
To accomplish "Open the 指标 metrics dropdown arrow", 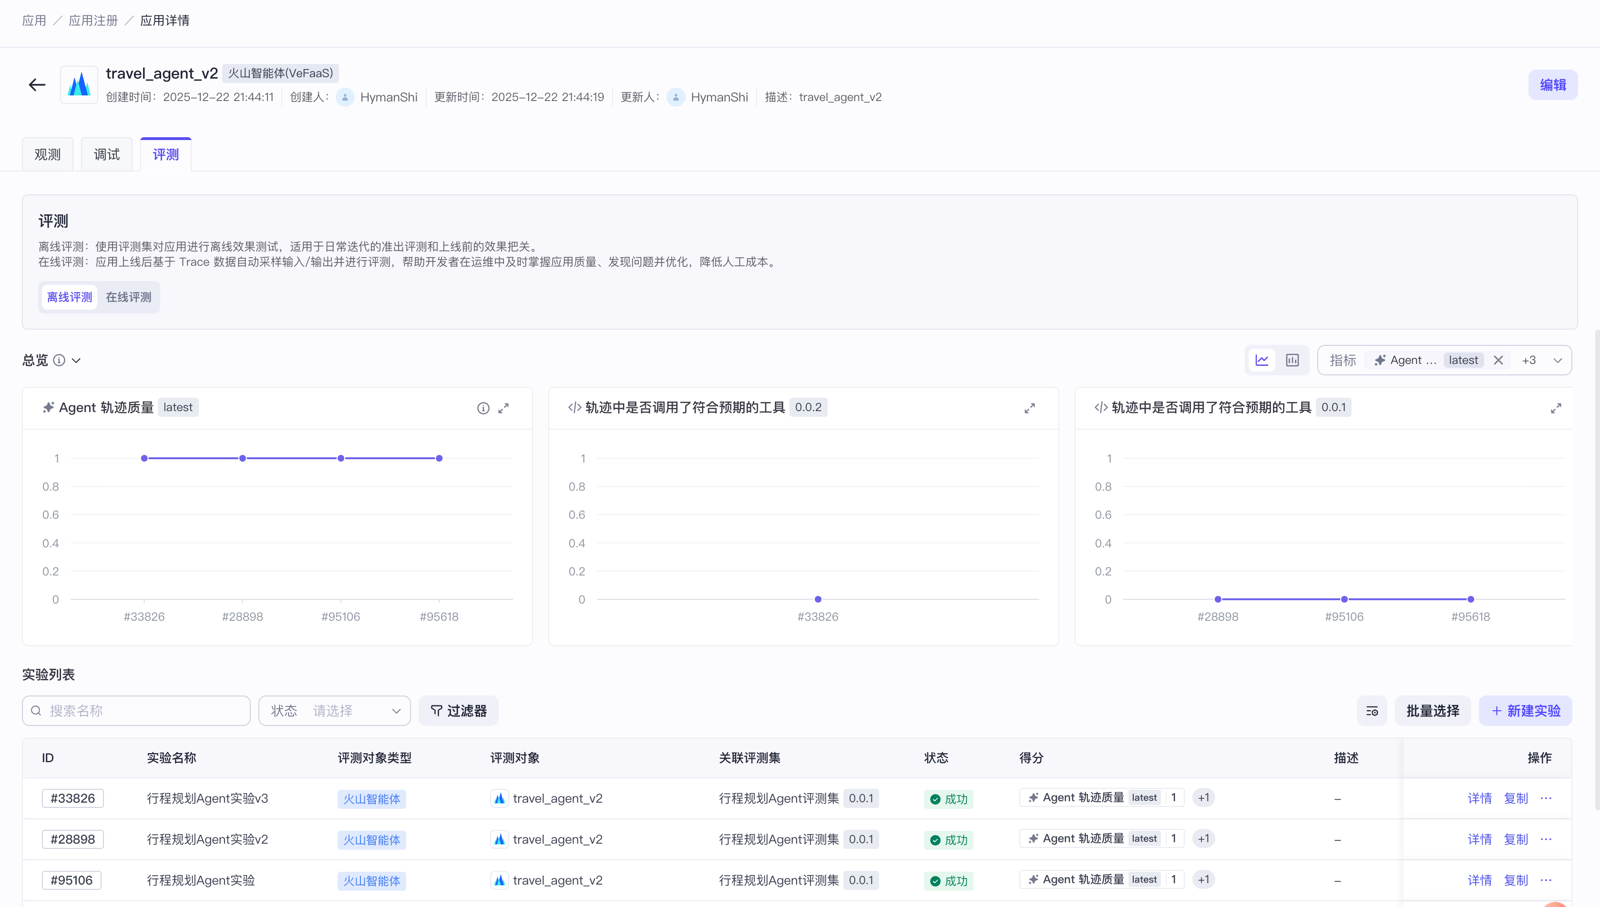I will [x=1557, y=360].
